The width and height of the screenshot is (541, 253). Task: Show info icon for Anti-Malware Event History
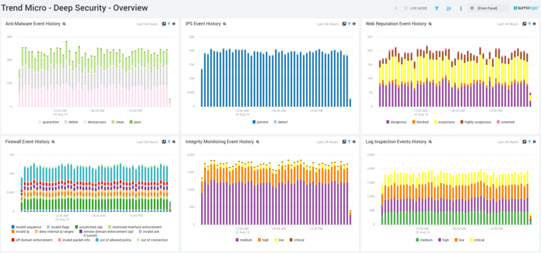174,24
